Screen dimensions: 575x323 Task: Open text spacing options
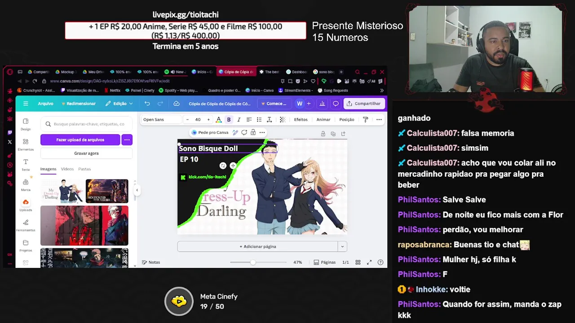click(x=269, y=120)
